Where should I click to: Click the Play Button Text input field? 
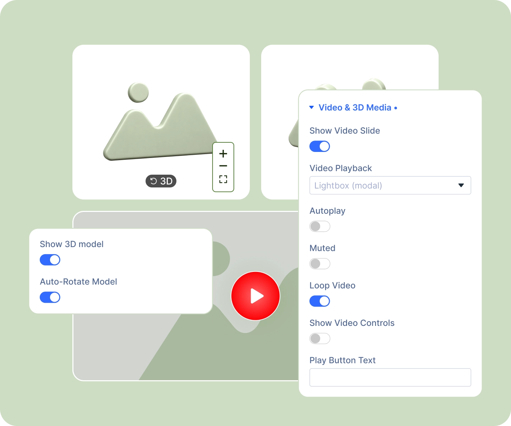pos(390,377)
